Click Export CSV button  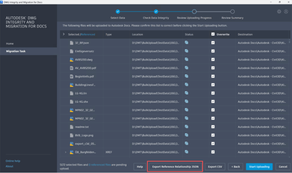[x=215, y=167]
